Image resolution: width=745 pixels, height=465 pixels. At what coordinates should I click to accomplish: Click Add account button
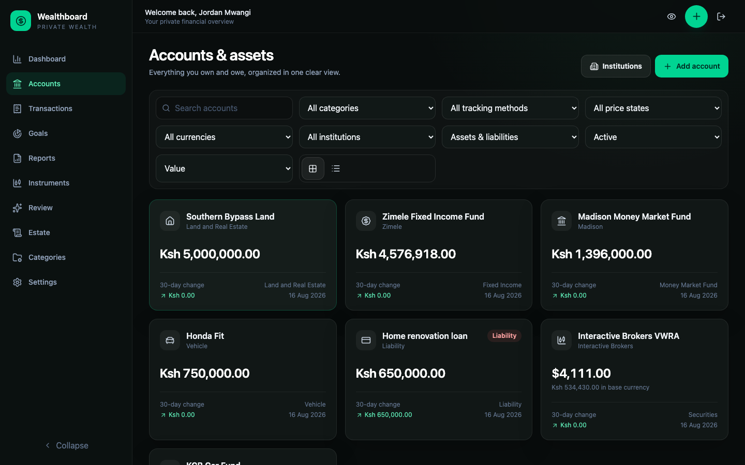tap(692, 66)
